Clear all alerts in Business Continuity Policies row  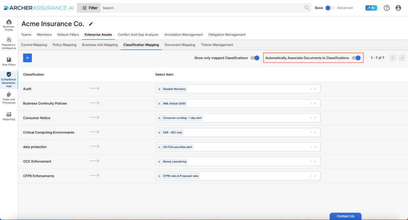(311, 104)
